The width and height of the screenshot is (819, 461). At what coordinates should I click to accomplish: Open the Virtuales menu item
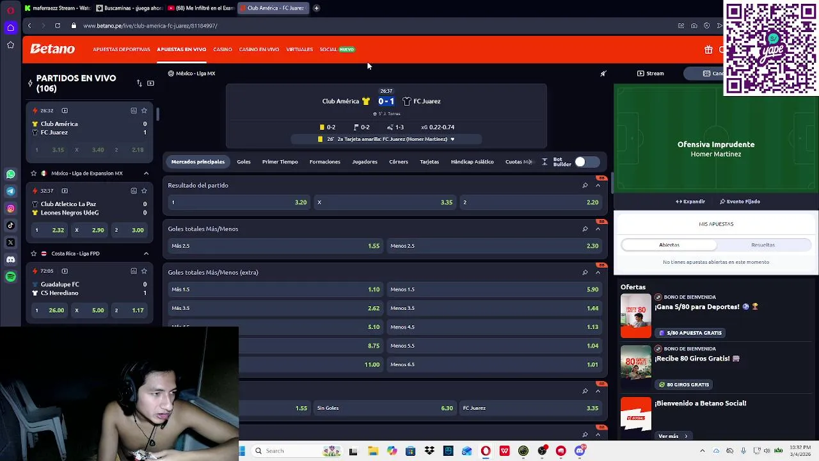point(299,49)
